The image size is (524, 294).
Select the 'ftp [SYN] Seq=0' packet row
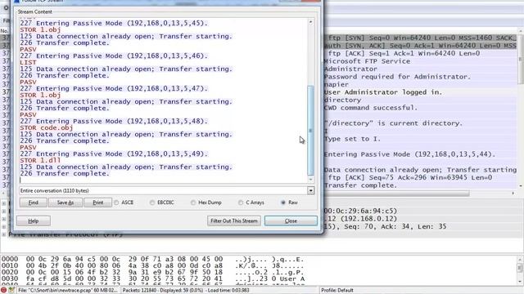point(420,38)
